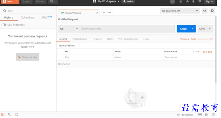The height and width of the screenshot is (118, 221).
Task: Switch to two-pane layout icon
Action: pyautogui.click(x=200, y=114)
